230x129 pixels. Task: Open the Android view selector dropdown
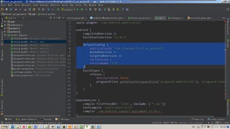pos(15,18)
